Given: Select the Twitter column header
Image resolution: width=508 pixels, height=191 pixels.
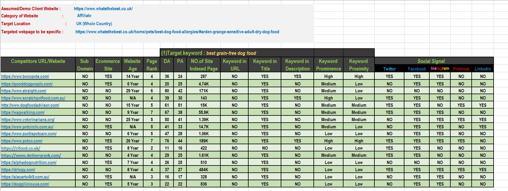Looking at the screenshot, I should click(389, 69).
